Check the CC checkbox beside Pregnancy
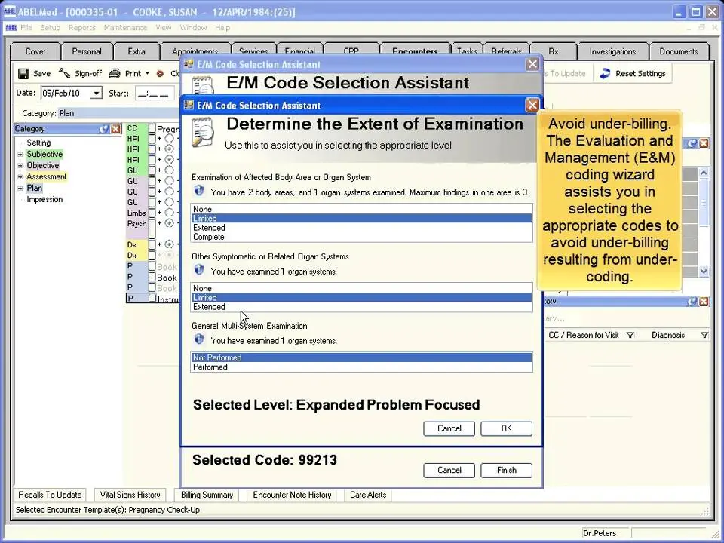 click(x=152, y=127)
